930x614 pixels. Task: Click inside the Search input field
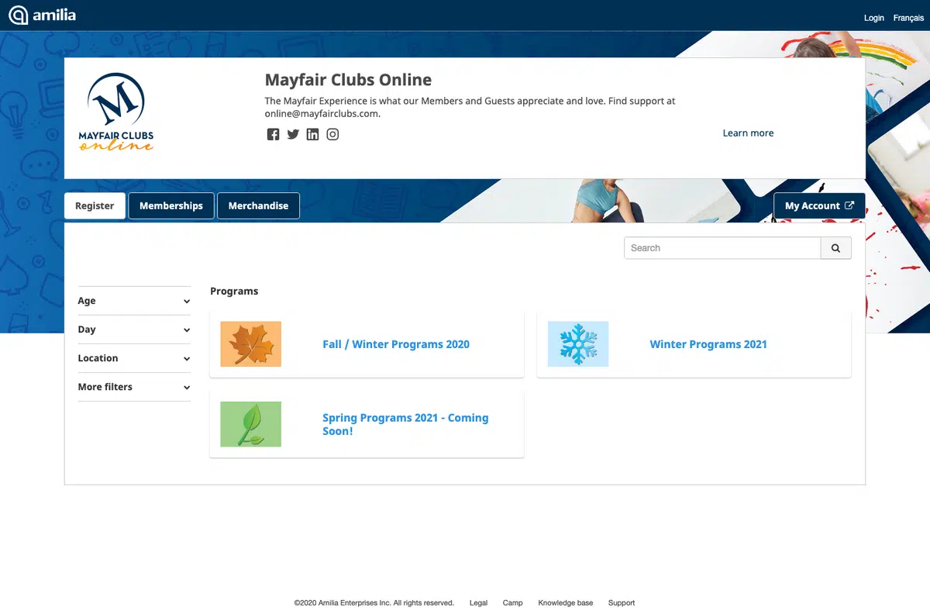(x=722, y=248)
